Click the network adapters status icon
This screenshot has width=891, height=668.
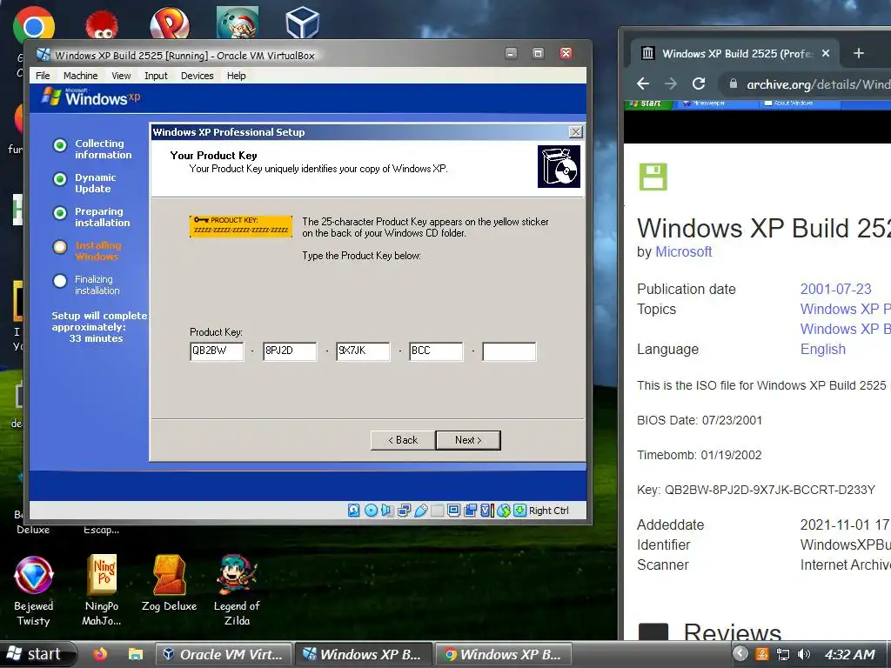pyautogui.click(x=404, y=510)
